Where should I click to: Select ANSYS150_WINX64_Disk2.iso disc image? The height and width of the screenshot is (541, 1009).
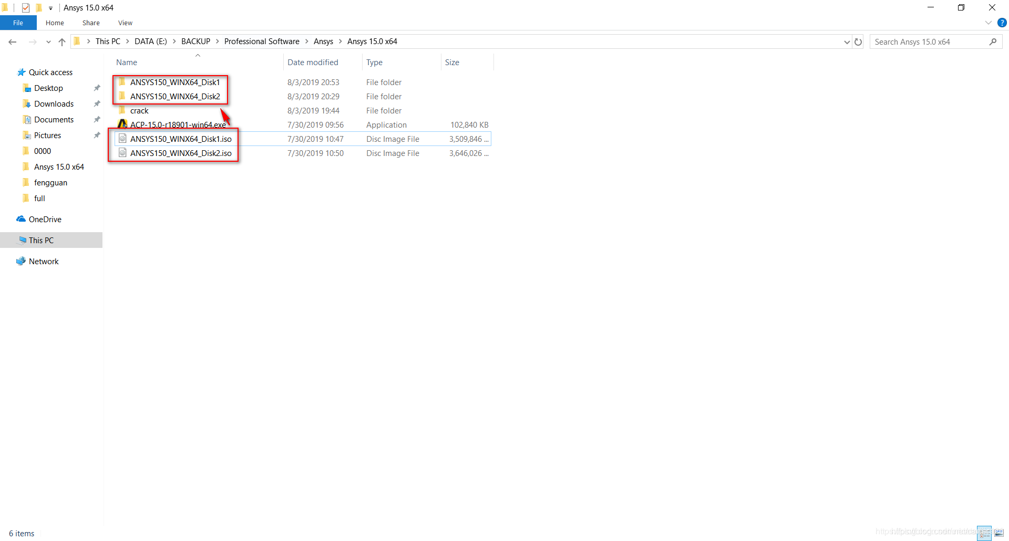click(181, 153)
